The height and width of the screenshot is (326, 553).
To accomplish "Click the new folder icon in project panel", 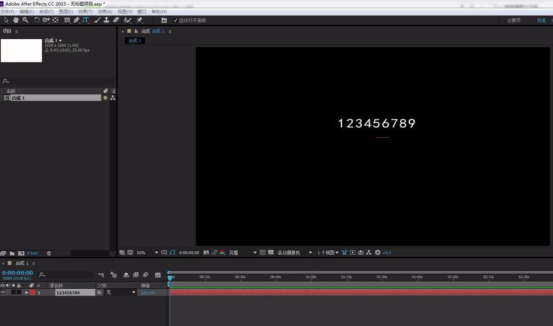I will 12,253.
